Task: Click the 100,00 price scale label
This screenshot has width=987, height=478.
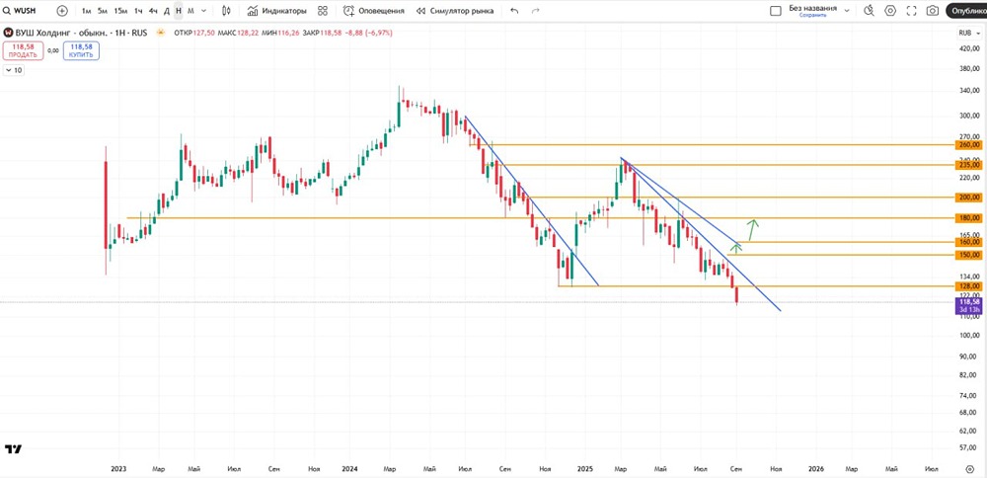Action: click(969, 335)
